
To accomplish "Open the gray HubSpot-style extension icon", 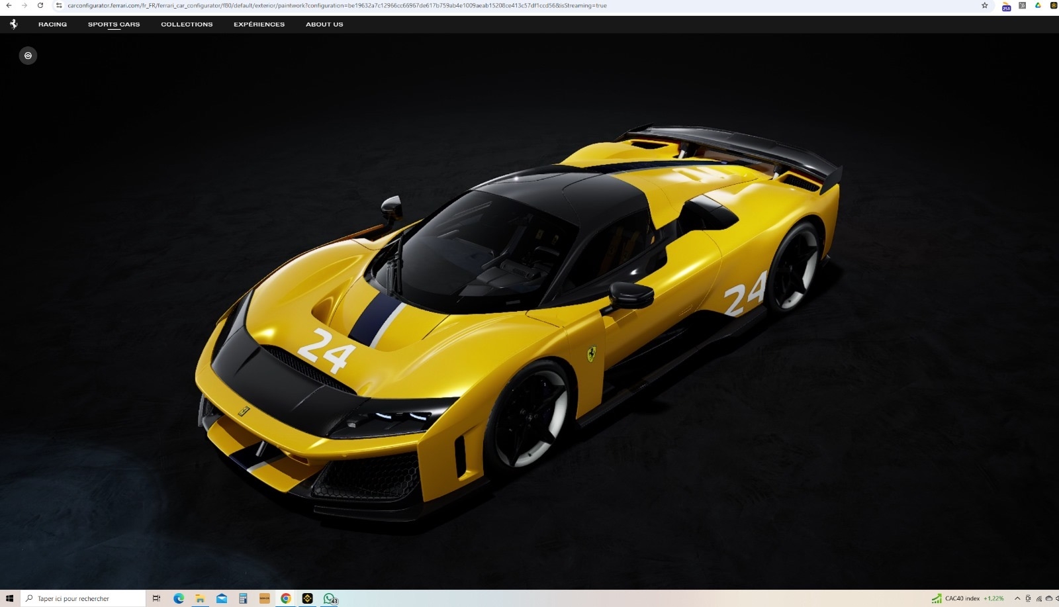I will tap(1022, 5).
